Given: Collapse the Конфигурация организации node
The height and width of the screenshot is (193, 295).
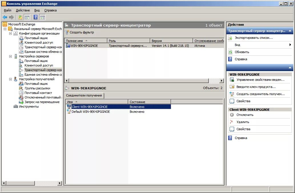Looking at the screenshot, I should pyautogui.click(x=11, y=33).
